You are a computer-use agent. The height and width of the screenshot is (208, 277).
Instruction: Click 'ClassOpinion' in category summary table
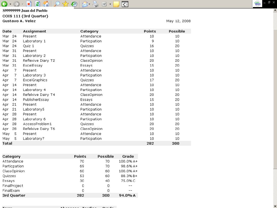pos(14,171)
